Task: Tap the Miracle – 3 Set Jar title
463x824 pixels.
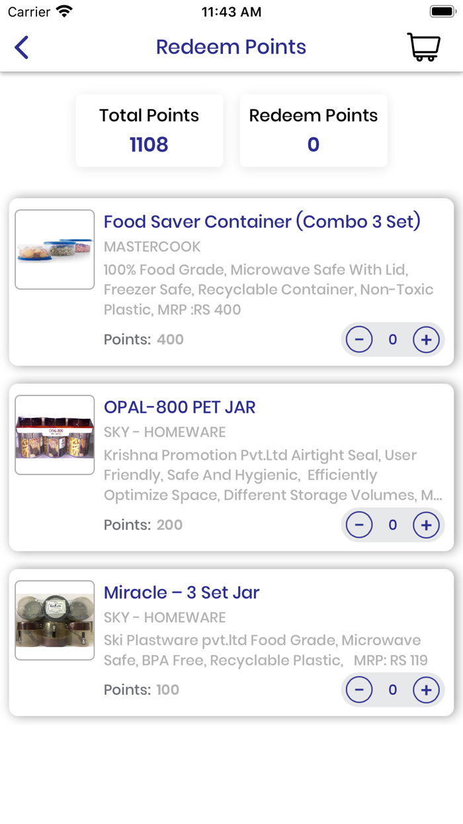Action: (181, 592)
